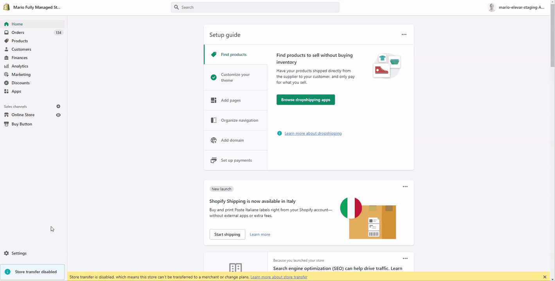Click the search magnifier icon
The height and width of the screenshot is (281, 555).
pos(176,7)
